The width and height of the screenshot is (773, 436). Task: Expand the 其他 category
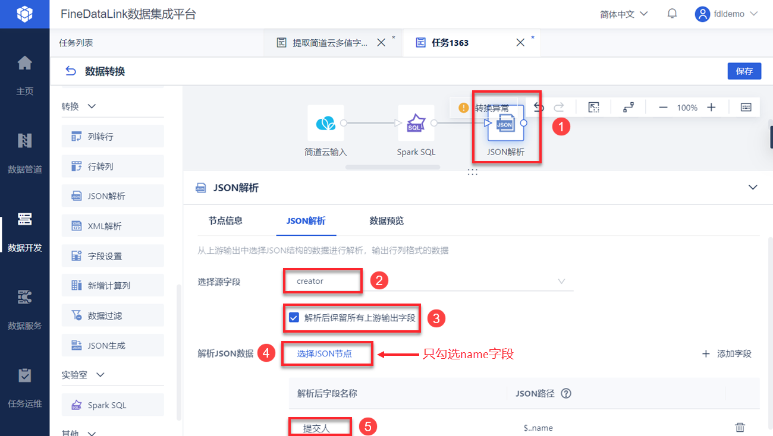click(x=92, y=433)
